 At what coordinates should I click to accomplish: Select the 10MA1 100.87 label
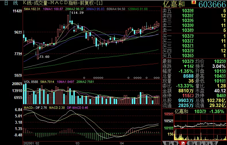[x=53, y=9]
